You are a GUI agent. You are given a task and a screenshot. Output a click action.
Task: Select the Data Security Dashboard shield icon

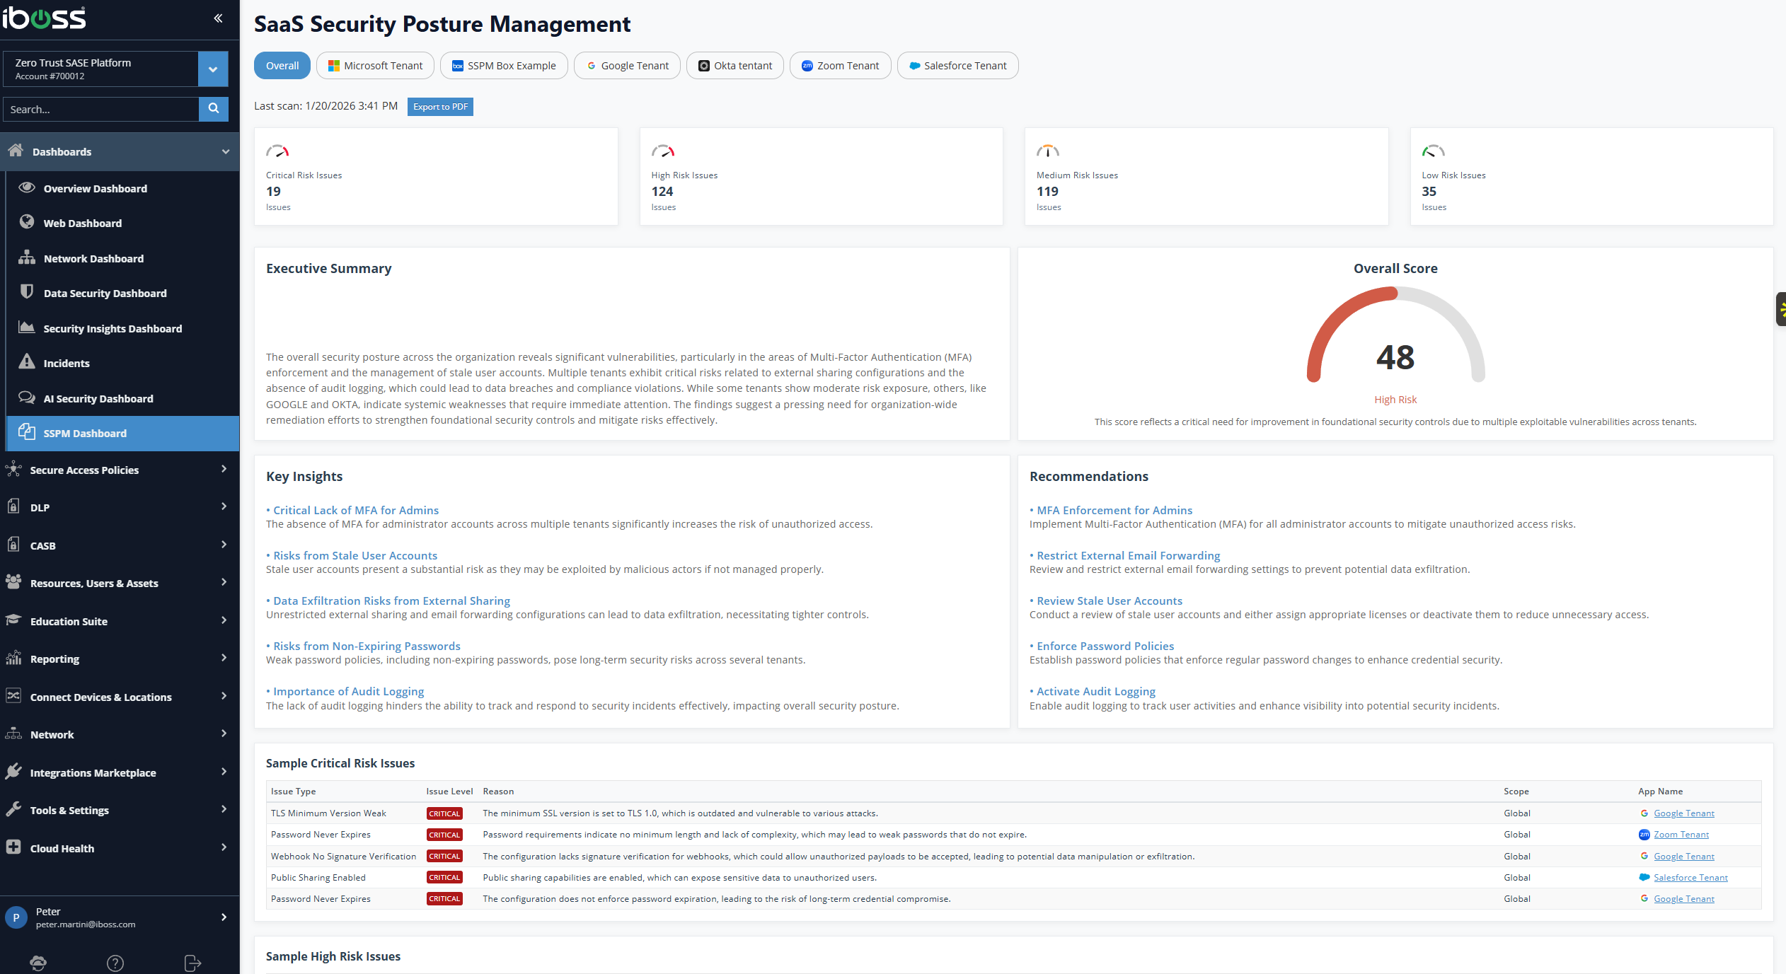(25, 292)
